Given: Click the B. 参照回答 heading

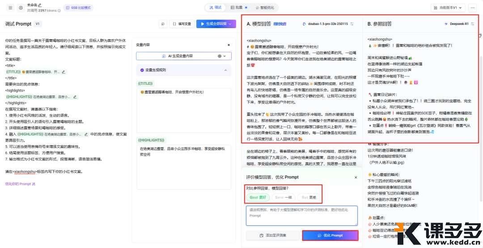Looking at the screenshot, I should [380, 24].
